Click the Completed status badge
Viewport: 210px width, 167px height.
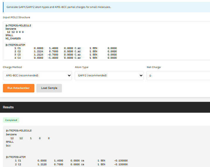tap(11, 120)
